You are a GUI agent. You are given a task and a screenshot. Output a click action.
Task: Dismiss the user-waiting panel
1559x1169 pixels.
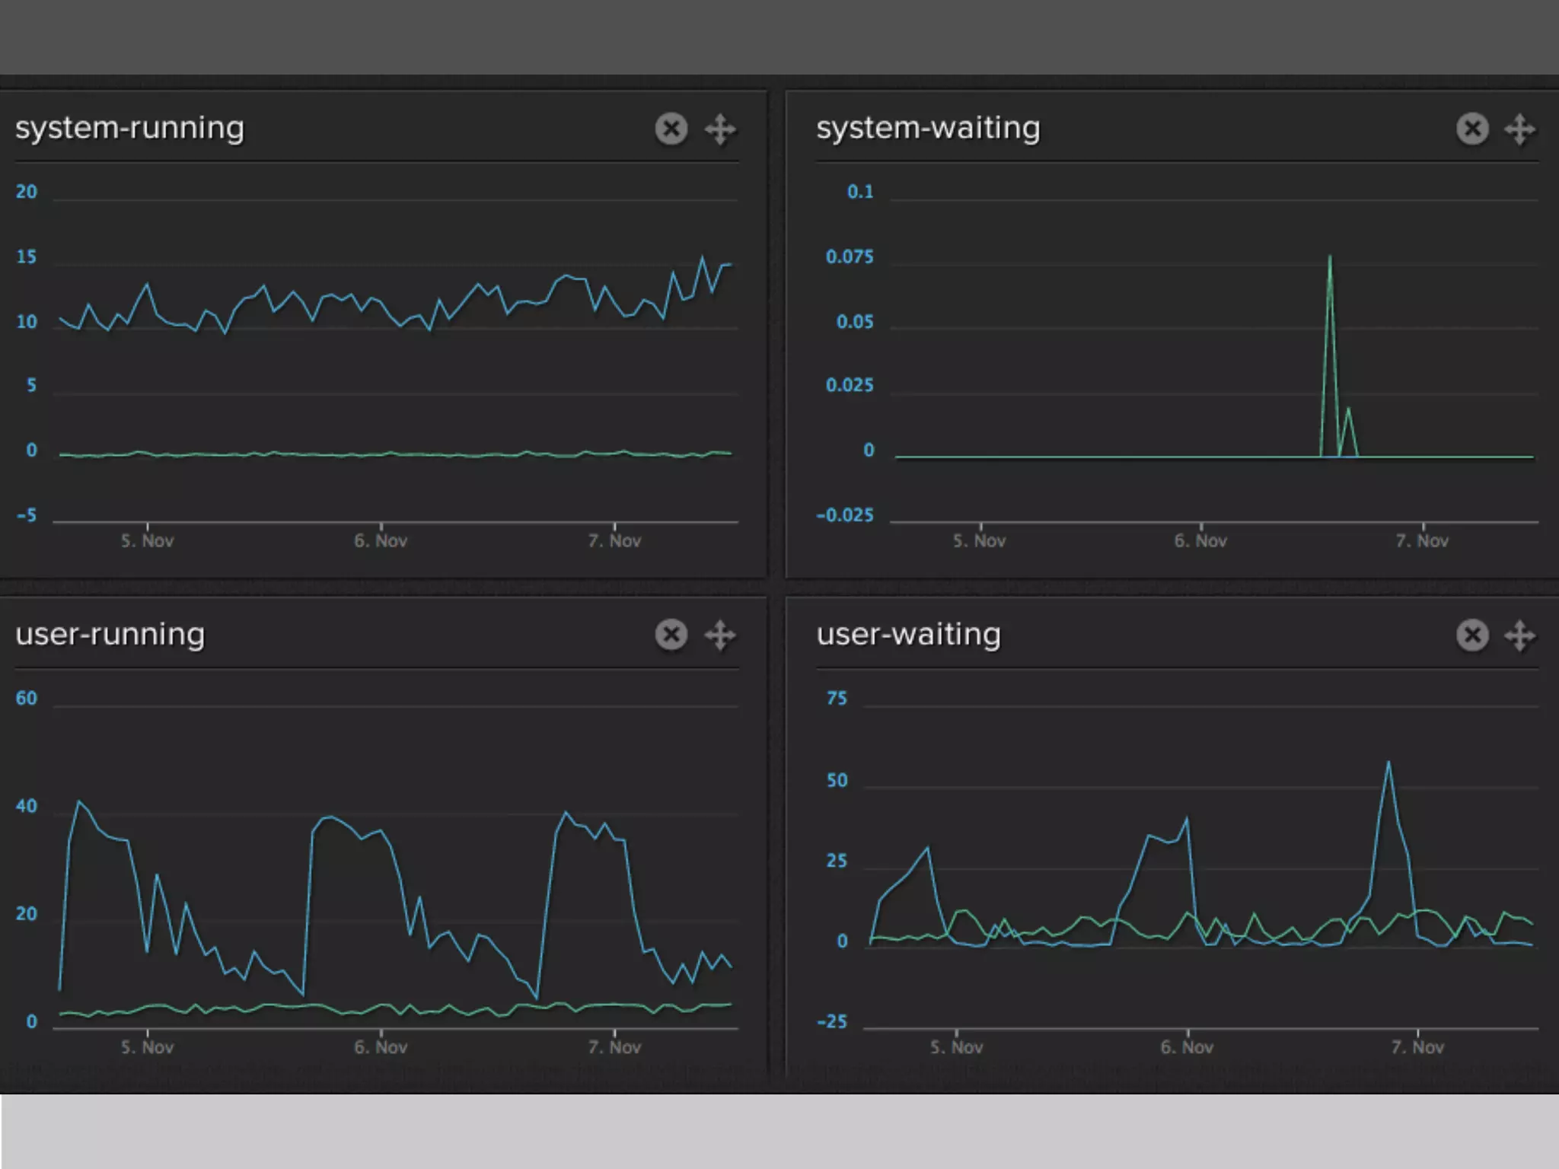point(1472,635)
